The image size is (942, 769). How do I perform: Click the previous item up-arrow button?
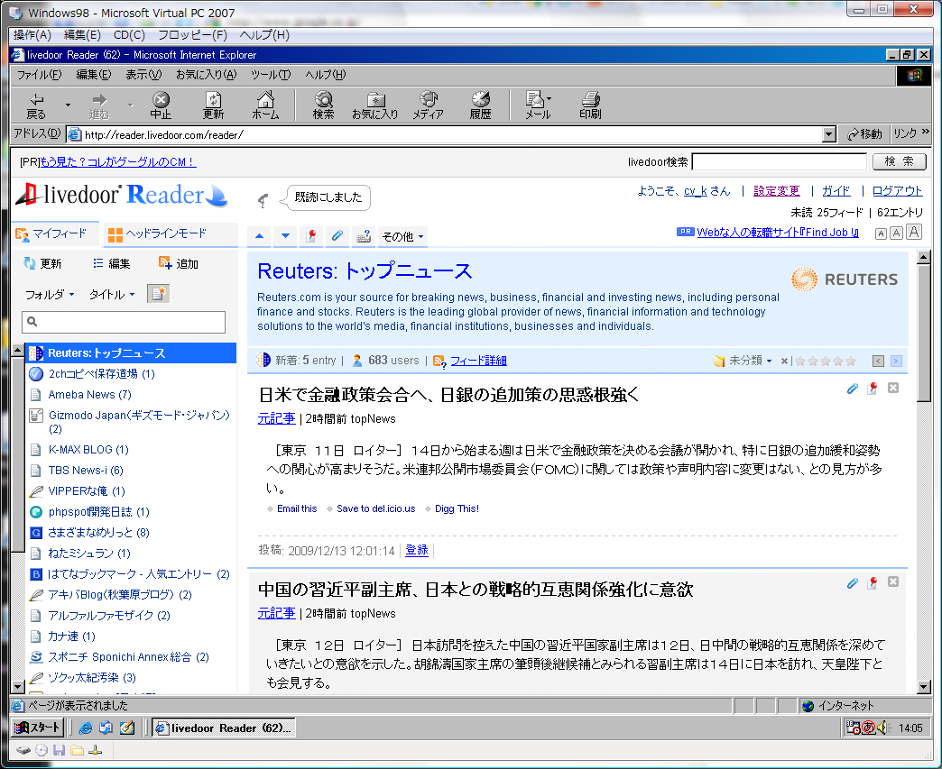click(x=260, y=236)
